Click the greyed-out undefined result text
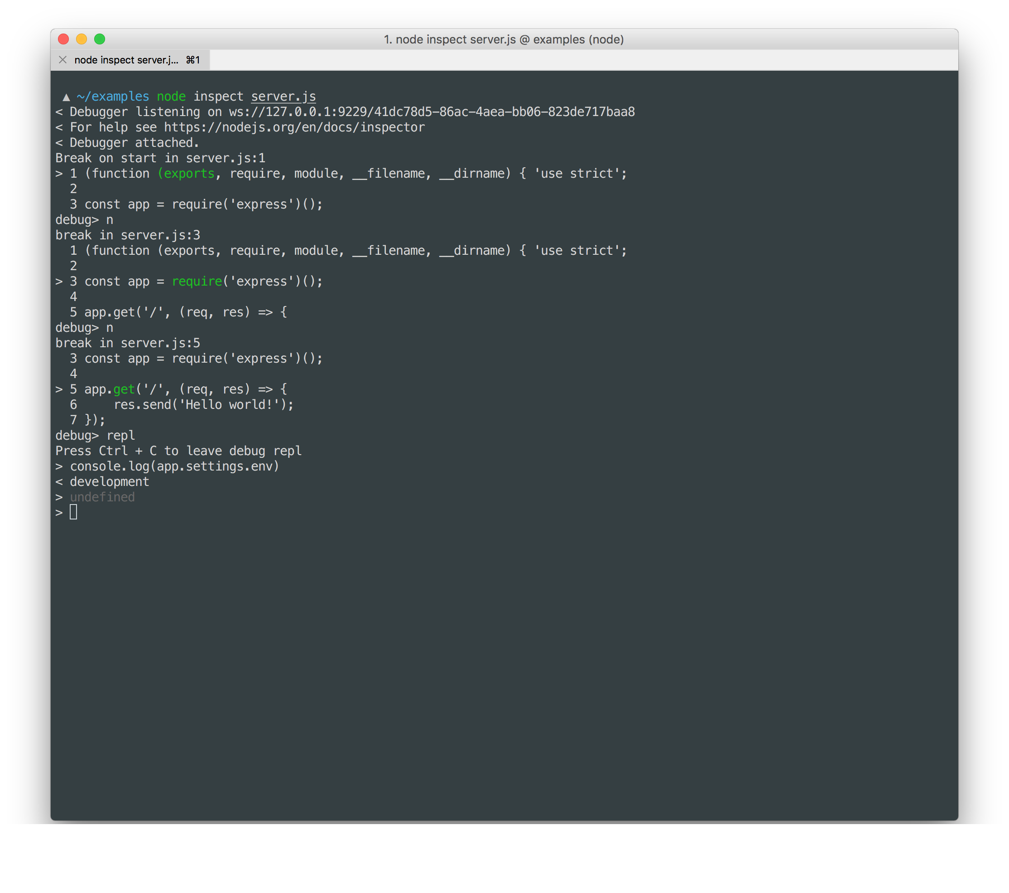Screen dimensions: 1009x893 pos(102,497)
